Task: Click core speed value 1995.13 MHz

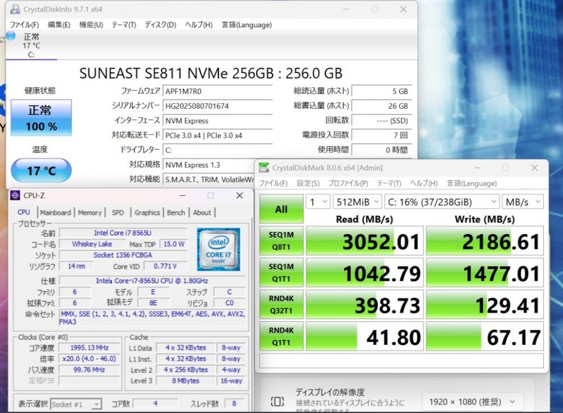Action: tap(90, 348)
